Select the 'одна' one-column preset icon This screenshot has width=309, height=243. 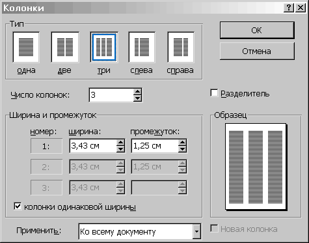pos(26,47)
